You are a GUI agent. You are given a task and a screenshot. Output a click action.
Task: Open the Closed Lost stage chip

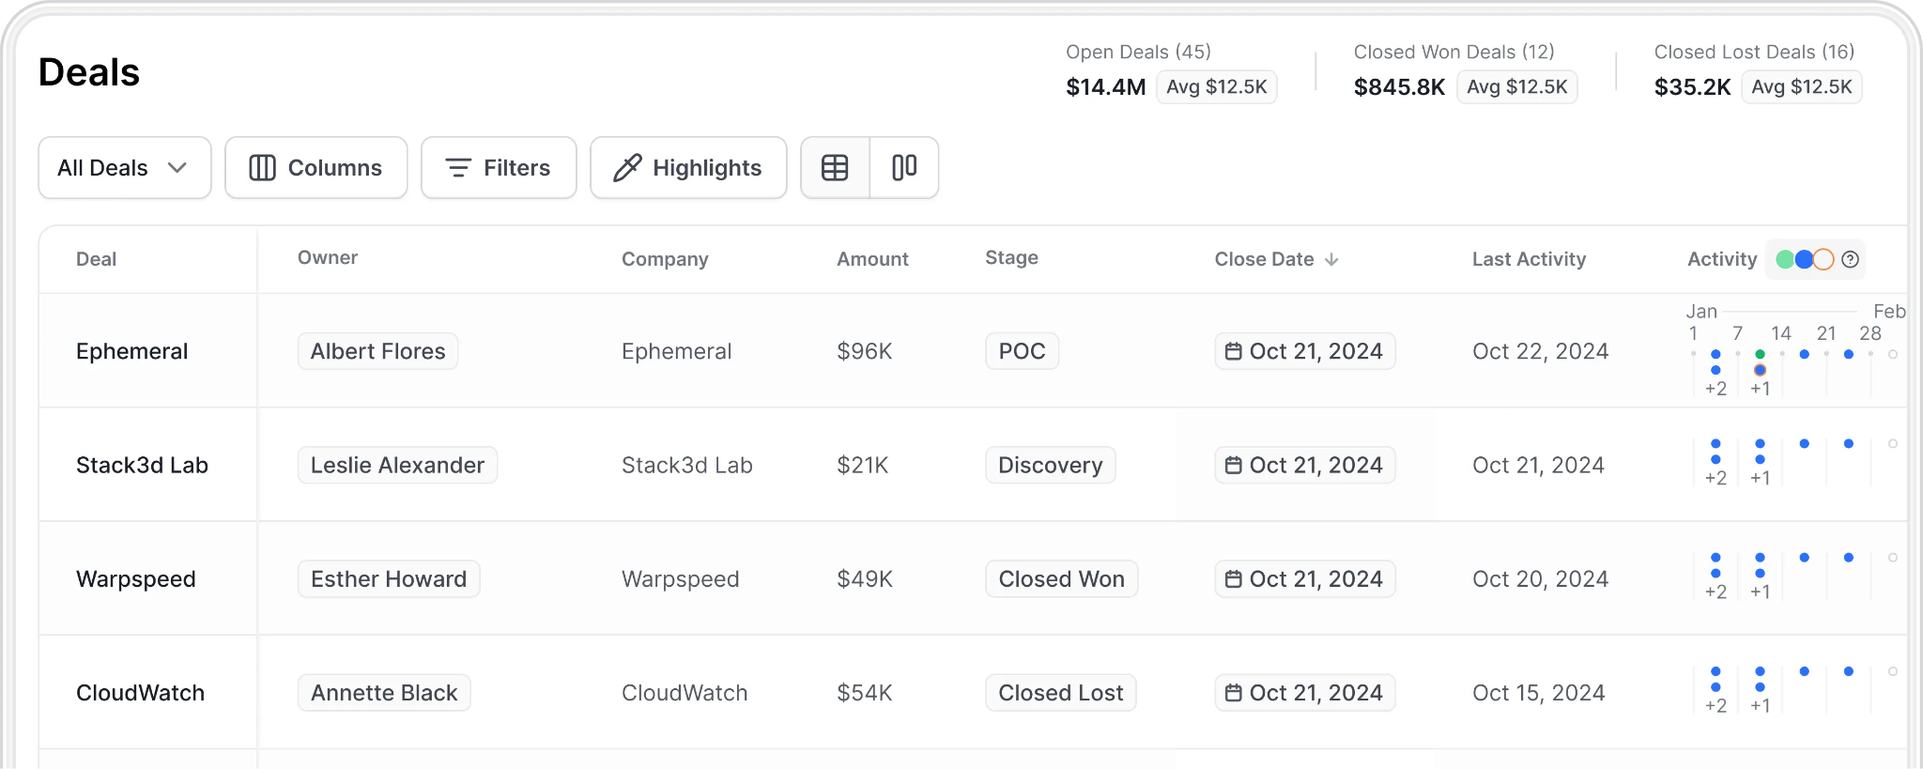(1061, 693)
